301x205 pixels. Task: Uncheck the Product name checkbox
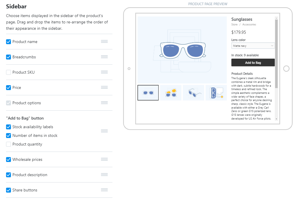(8, 42)
